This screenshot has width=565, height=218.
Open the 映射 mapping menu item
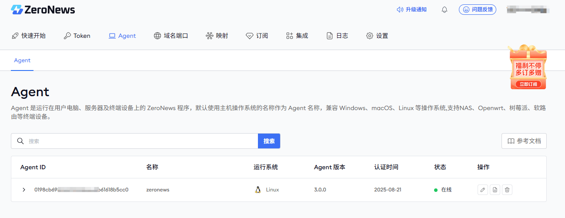(x=217, y=36)
